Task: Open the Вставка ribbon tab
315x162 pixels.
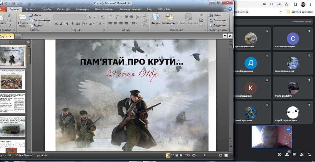Action: [30, 9]
